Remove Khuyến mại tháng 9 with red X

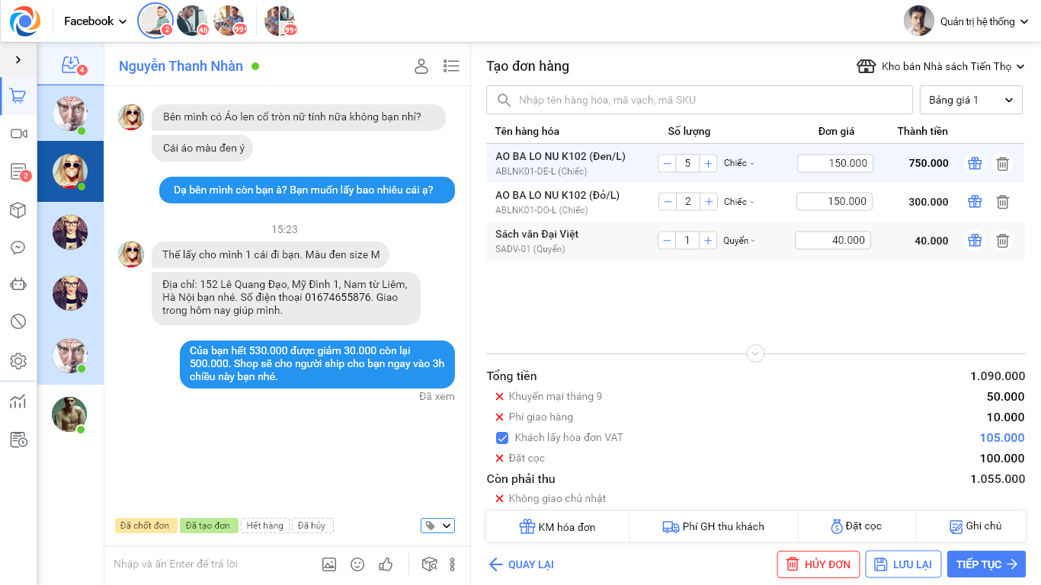[500, 397]
